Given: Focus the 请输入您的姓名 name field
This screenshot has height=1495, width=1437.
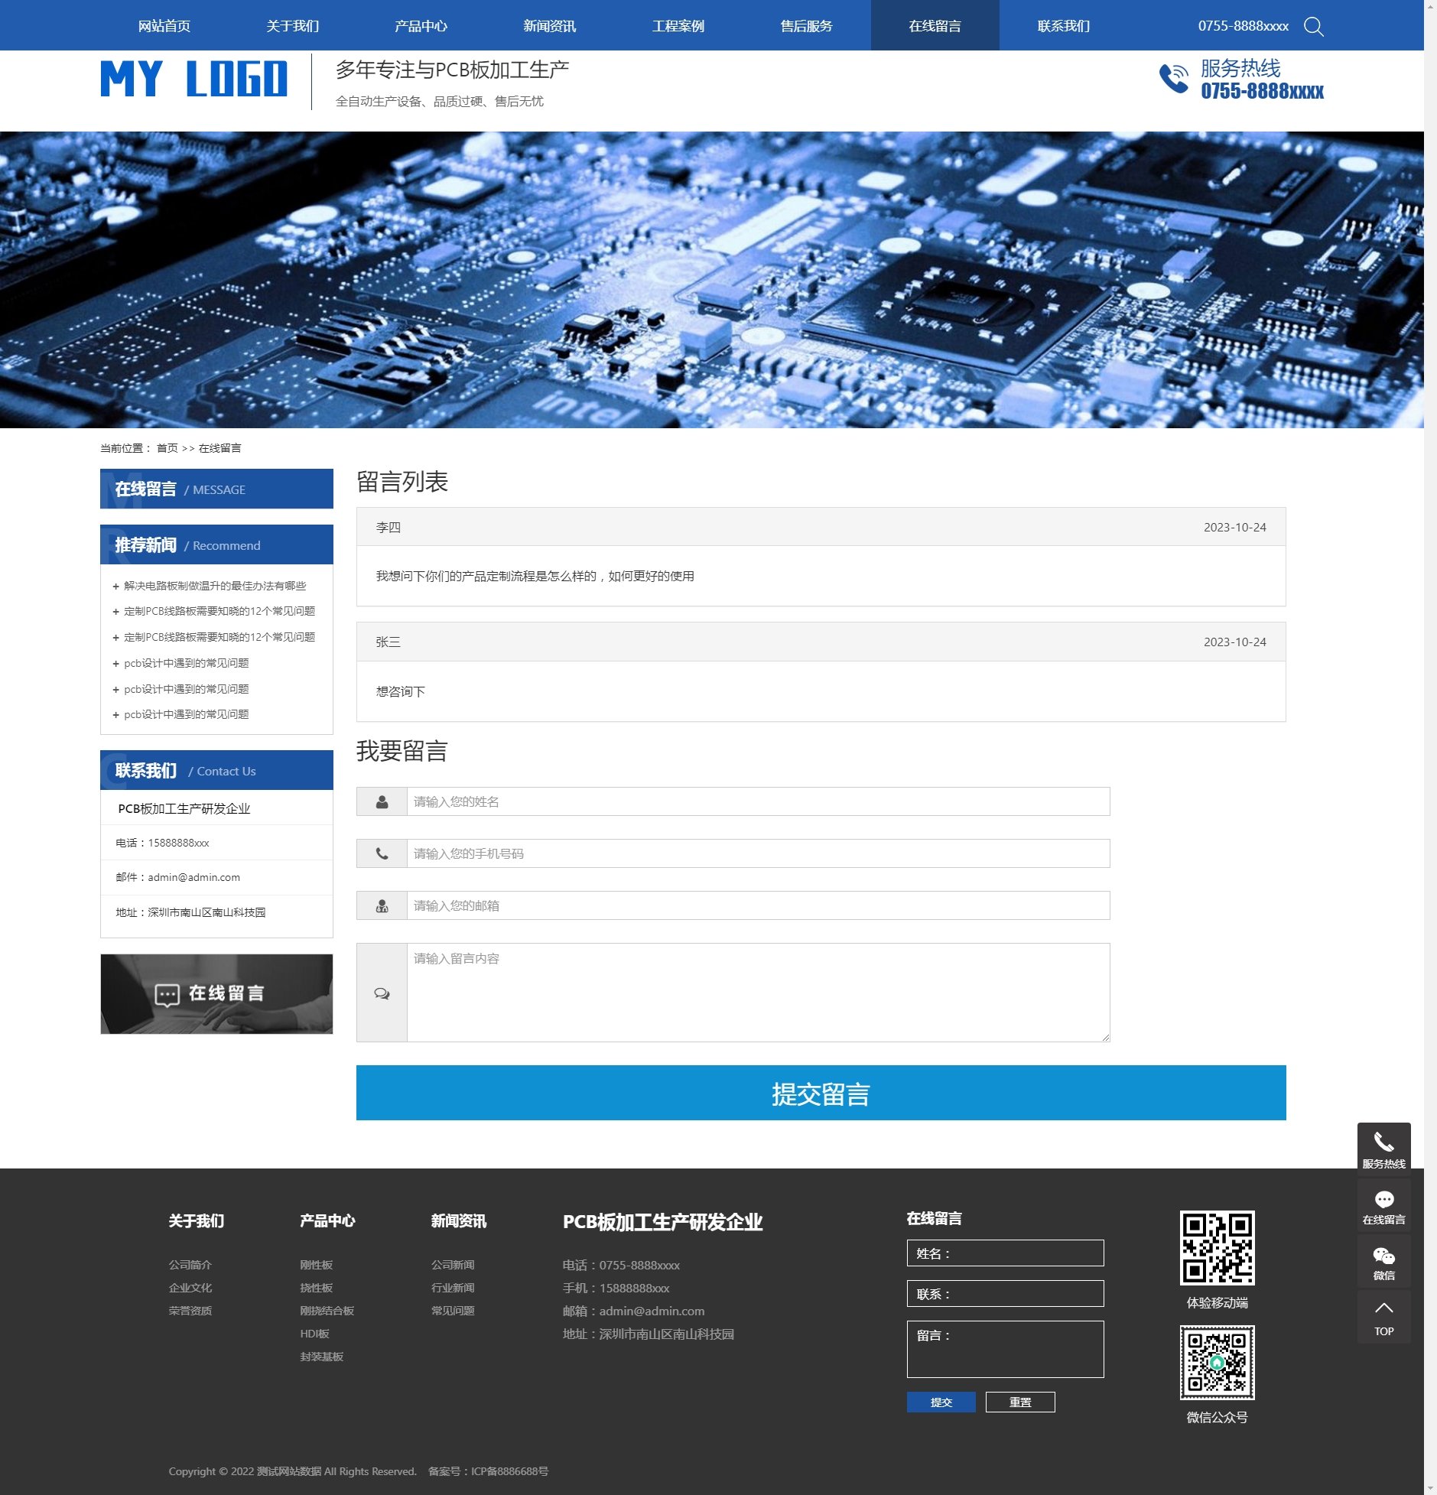Looking at the screenshot, I should (x=757, y=801).
